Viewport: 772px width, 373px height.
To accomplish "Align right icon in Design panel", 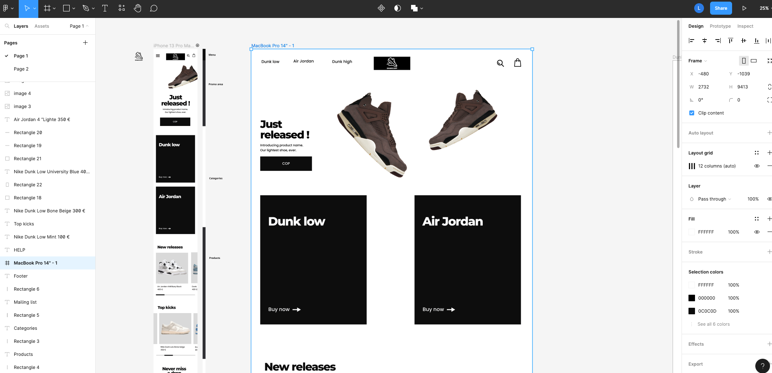I will point(717,40).
